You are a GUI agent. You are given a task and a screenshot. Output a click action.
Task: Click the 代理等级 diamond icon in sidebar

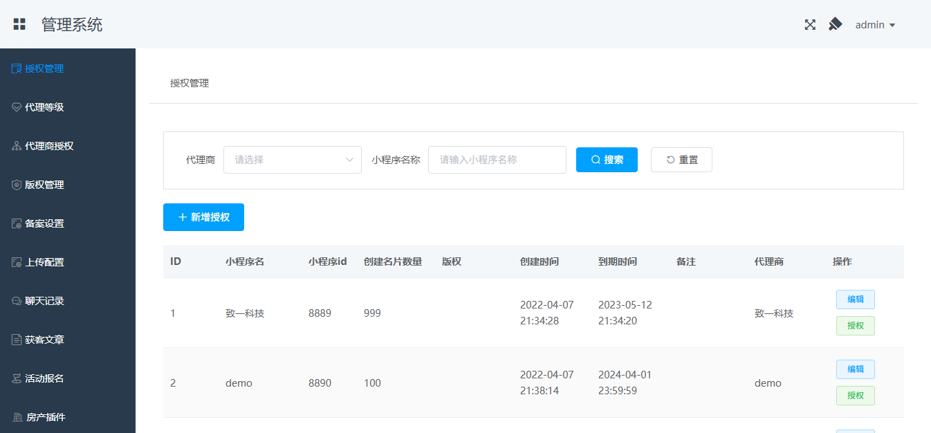[17, 107]
